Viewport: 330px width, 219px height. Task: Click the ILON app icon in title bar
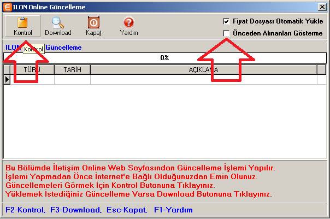tap(7, 7)
